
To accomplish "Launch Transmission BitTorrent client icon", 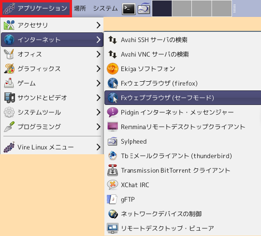I will [x=113, y=170].
